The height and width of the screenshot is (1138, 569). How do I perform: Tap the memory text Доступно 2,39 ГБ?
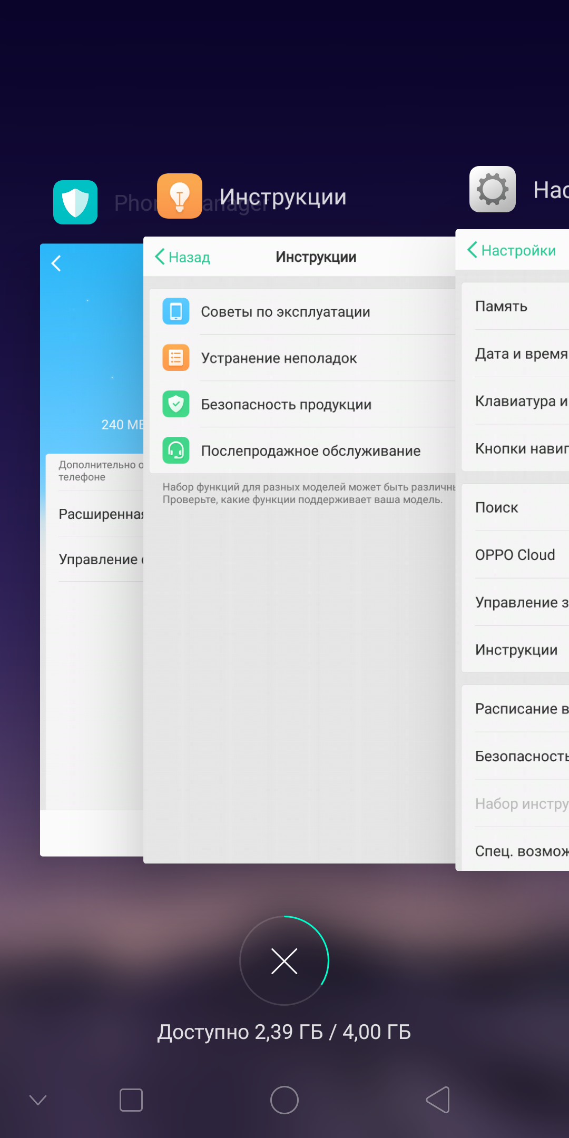pos(284,1032)
